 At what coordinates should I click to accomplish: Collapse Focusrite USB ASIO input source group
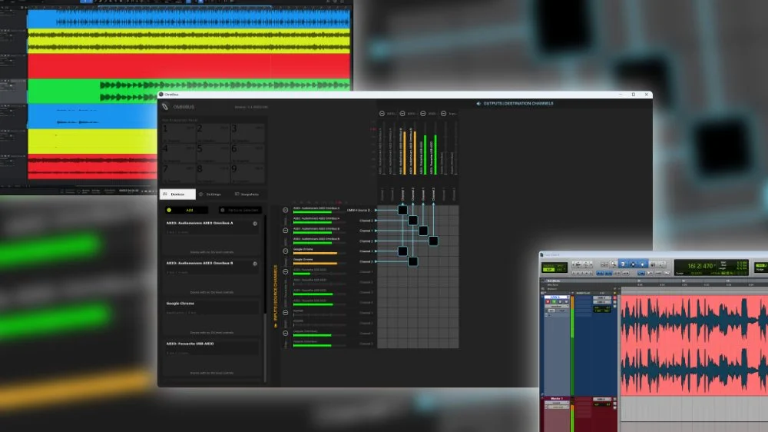tap(286, 271)
